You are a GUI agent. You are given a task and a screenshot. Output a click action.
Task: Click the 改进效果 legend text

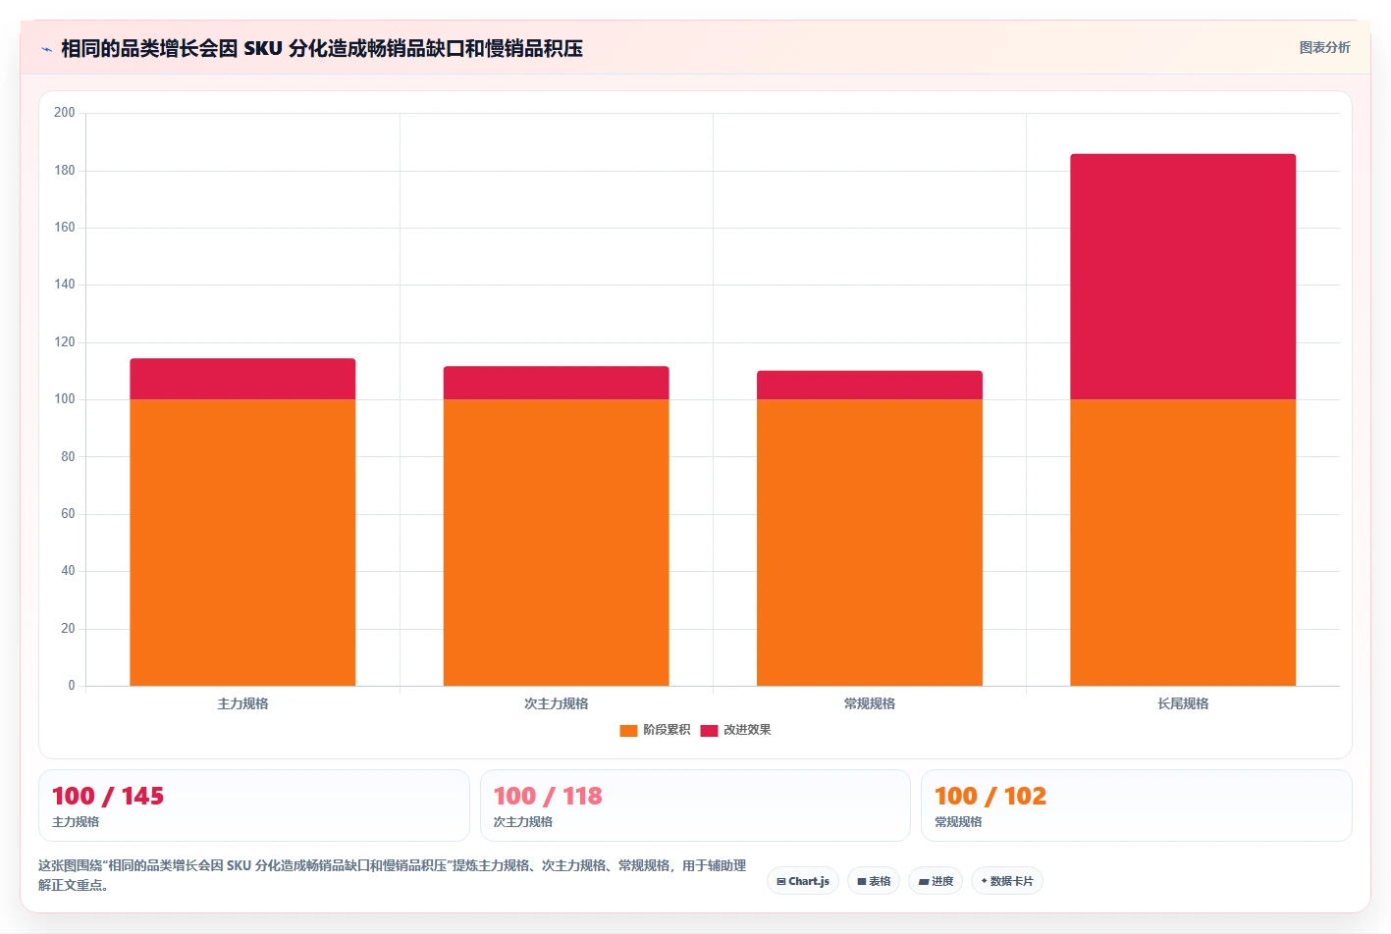click(x=747, y=730)
